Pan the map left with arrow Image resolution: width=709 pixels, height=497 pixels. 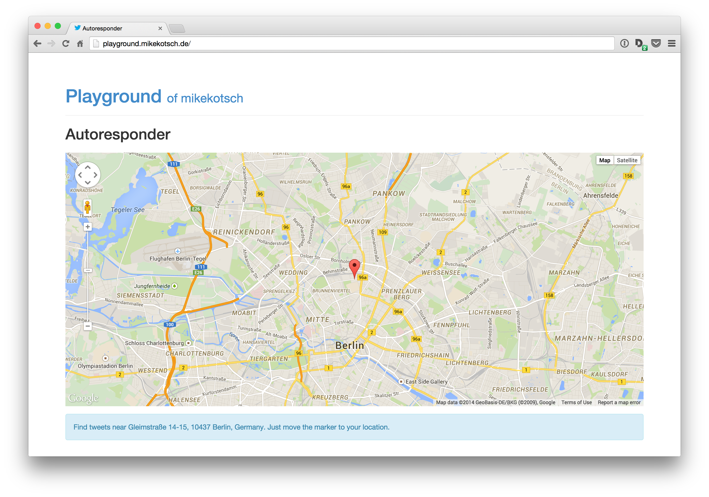(x=80, y=175)
